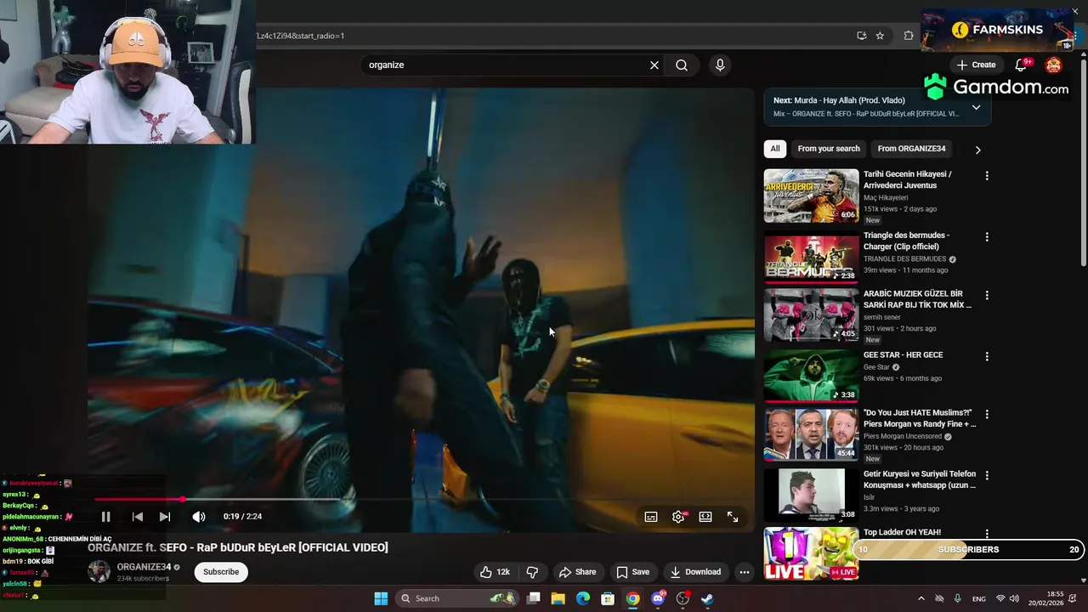Viewport: 1088px width, 612px height.
Task: Open Discord from taskbar
Action: pos(658,598)
